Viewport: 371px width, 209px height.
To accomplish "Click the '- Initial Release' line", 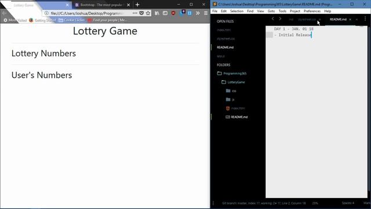I will [292, 35].
